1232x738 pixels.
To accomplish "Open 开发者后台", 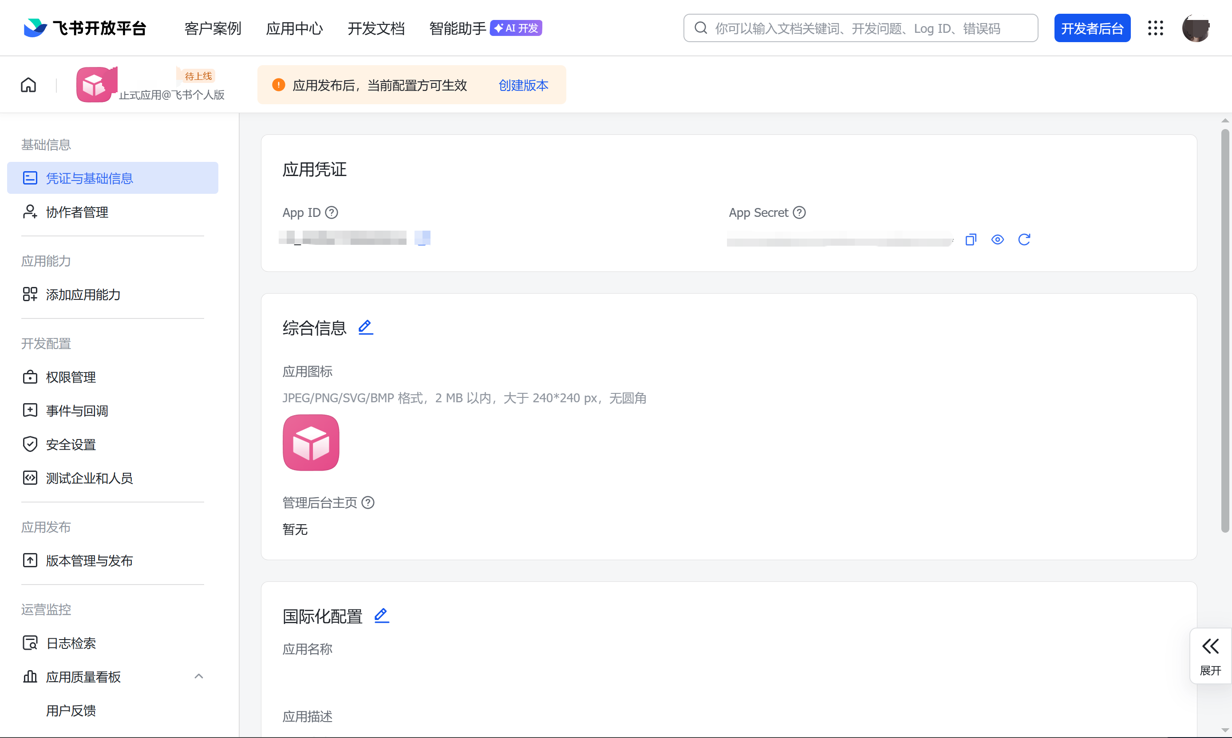I will coord(1092,28).
